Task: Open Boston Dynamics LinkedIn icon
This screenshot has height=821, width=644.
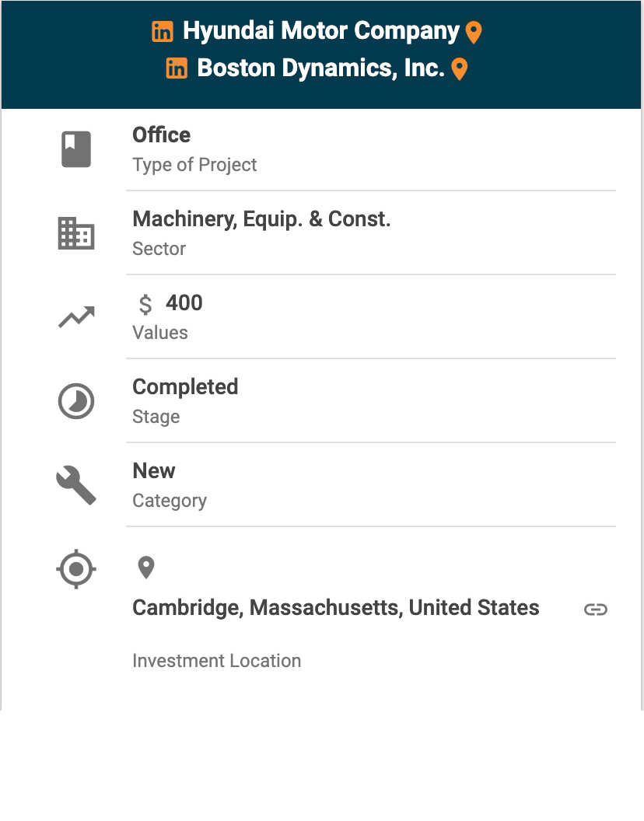Action: pos(177,68)
